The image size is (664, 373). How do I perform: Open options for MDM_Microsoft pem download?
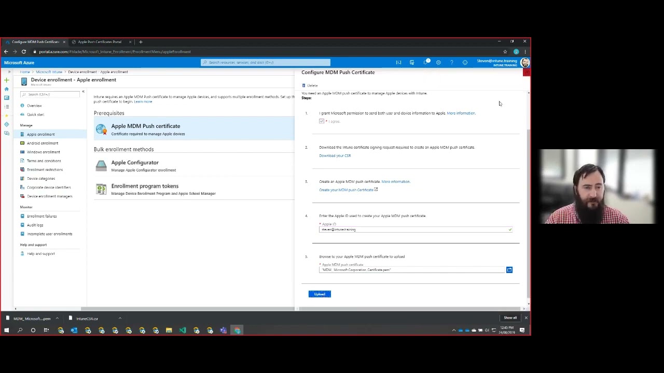57,319
